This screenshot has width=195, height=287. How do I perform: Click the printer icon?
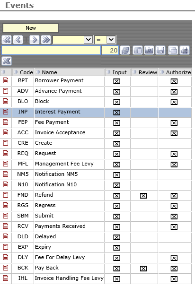point(185,50)
